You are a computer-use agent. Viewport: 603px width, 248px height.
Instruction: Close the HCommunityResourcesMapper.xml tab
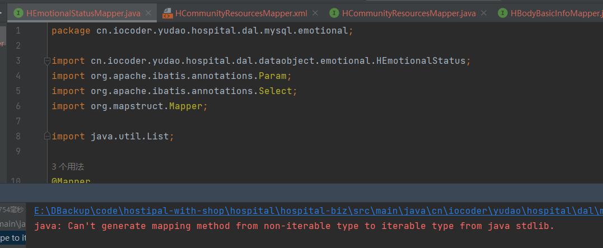coord(315,13)
